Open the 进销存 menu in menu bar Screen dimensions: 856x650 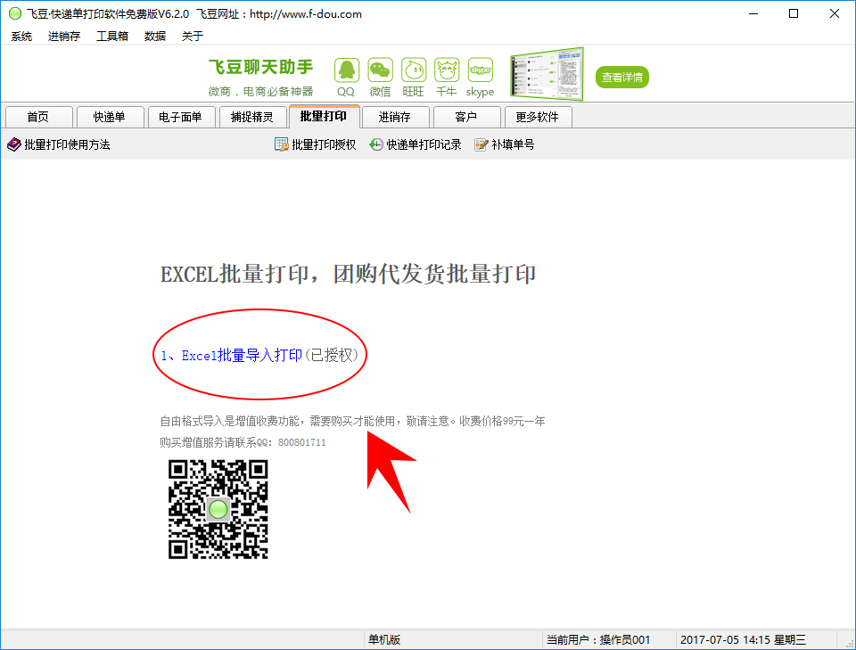64,37
